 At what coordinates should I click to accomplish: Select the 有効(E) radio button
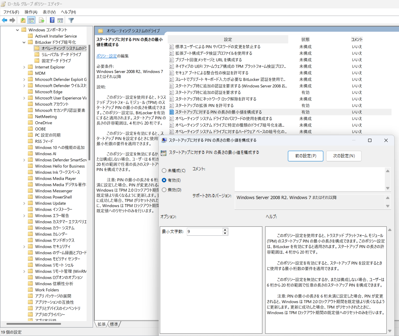point(164,180)
